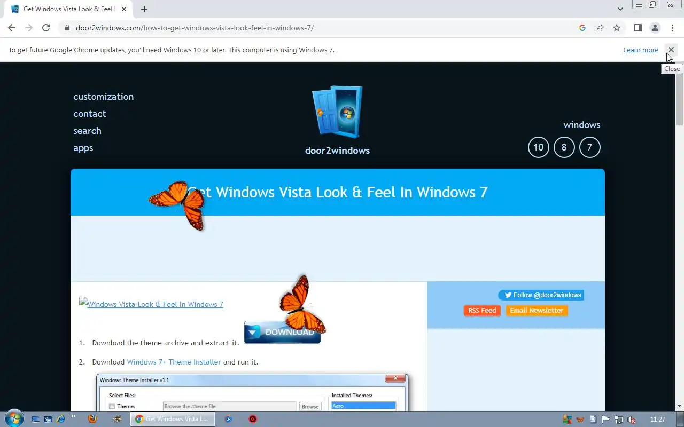
Task: Open Firefox from the taskbar
Action: [92, 419]
